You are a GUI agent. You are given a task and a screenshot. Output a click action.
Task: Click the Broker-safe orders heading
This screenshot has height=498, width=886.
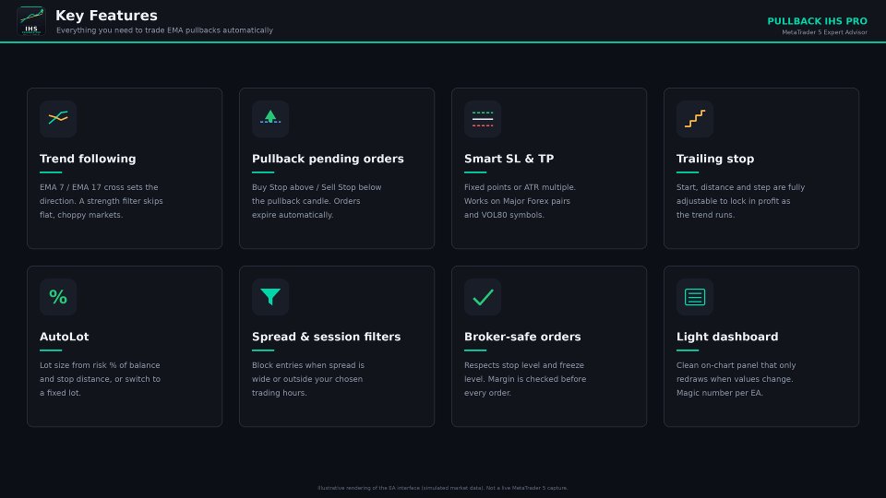pyautogui.click(x=522, y=337)
